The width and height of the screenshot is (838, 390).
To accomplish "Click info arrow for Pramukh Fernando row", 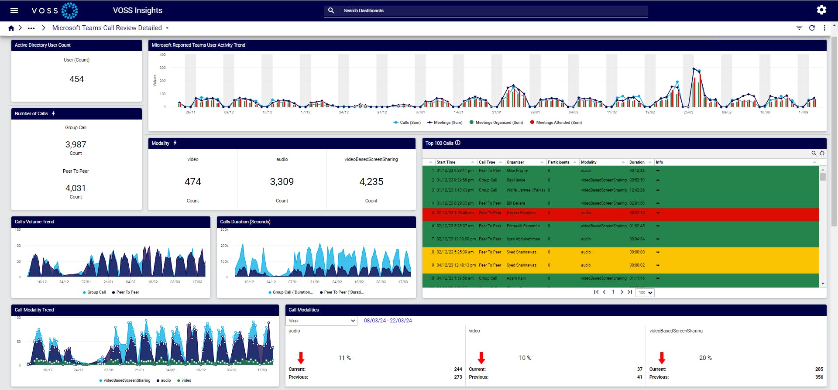I will (658, 226).
